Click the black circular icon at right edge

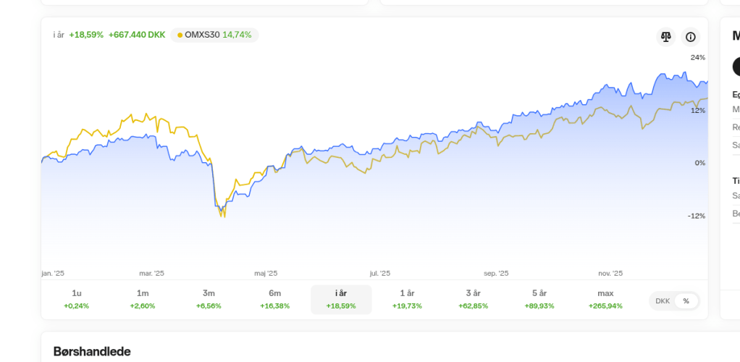tap(736, 67)
